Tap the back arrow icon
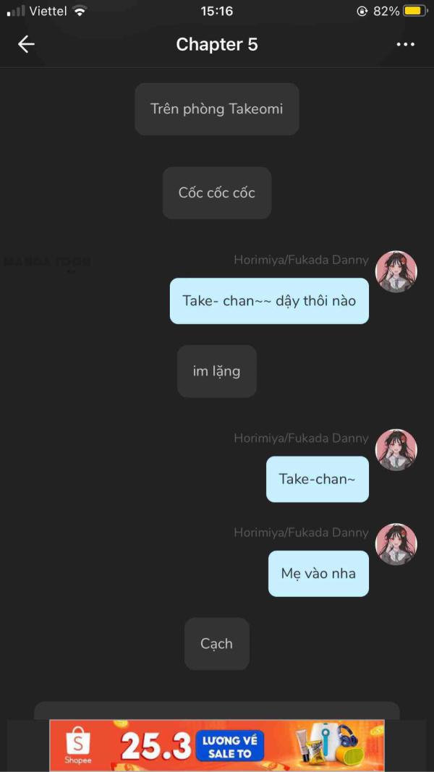Image resolution: width=434 pixels, height=772 pixels. click(26, 44)
